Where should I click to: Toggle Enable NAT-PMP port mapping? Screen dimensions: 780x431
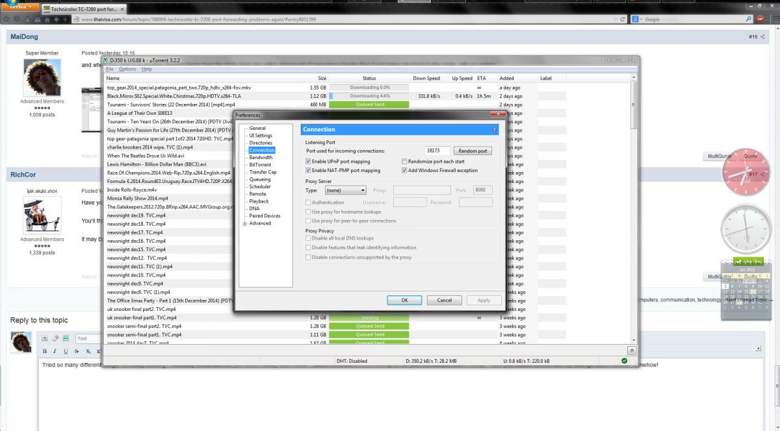click(308, 170)
